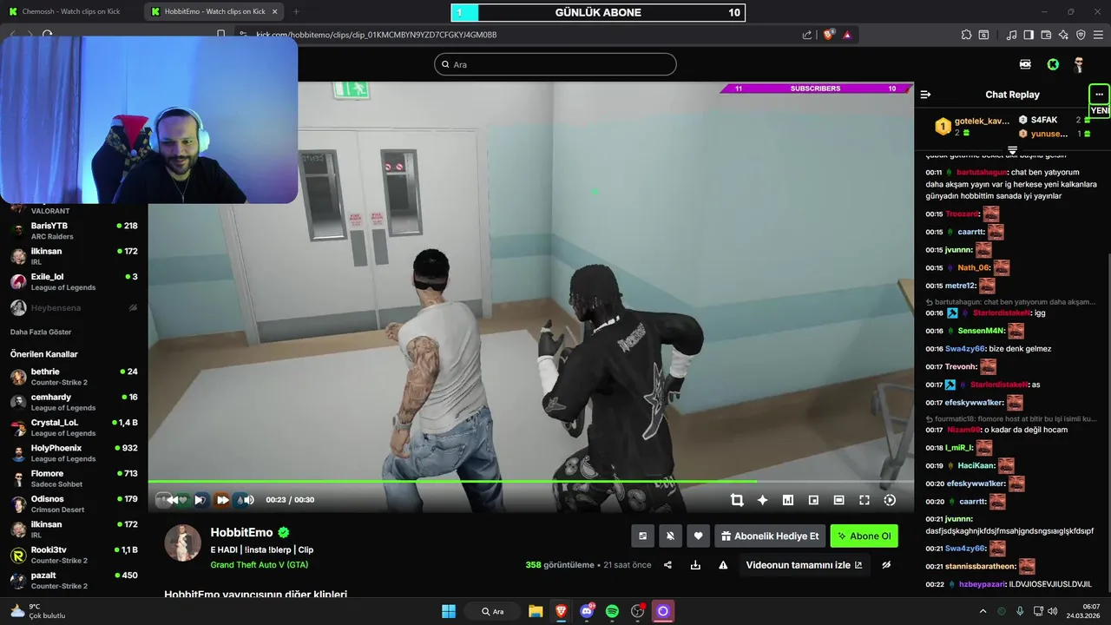
Task: Click the sparkle icon in player controls
Action: [x=762, y=500]
